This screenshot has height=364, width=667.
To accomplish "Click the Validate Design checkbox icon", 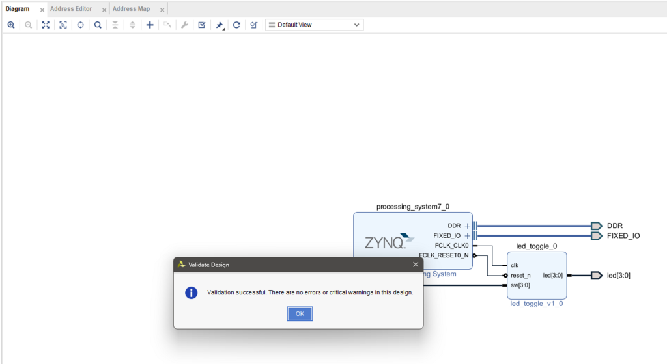I will coord(202,25).
